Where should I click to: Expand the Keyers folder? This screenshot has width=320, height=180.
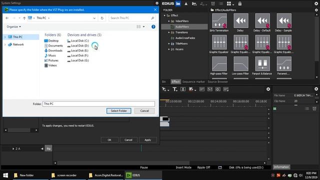click(x=169, y=49)
